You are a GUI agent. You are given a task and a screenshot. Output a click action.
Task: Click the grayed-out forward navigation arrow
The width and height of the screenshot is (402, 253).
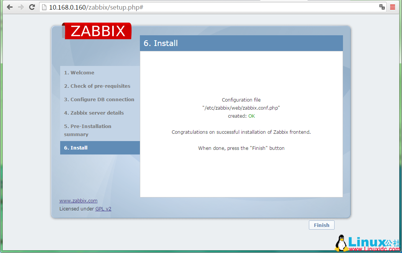[21, 7]
